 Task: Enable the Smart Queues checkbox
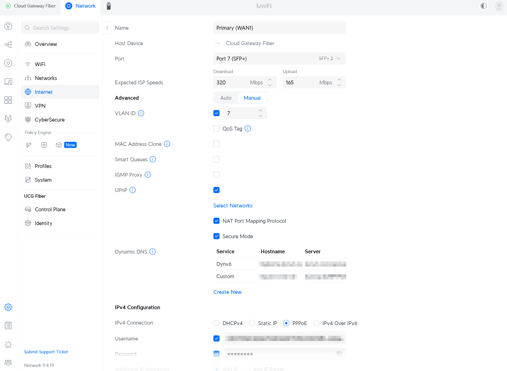click(216, 159)
